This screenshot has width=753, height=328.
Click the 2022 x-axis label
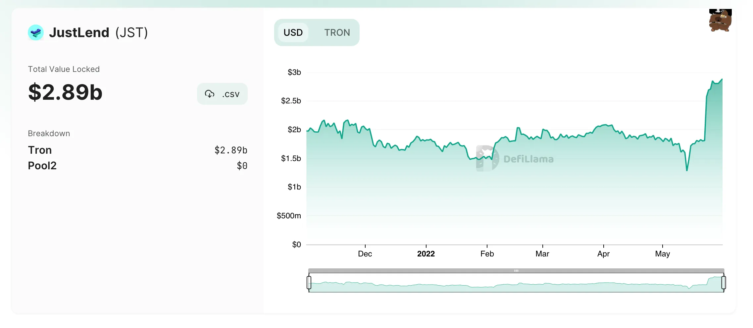click(426, 254)
